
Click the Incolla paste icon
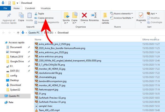pos(29,15)
